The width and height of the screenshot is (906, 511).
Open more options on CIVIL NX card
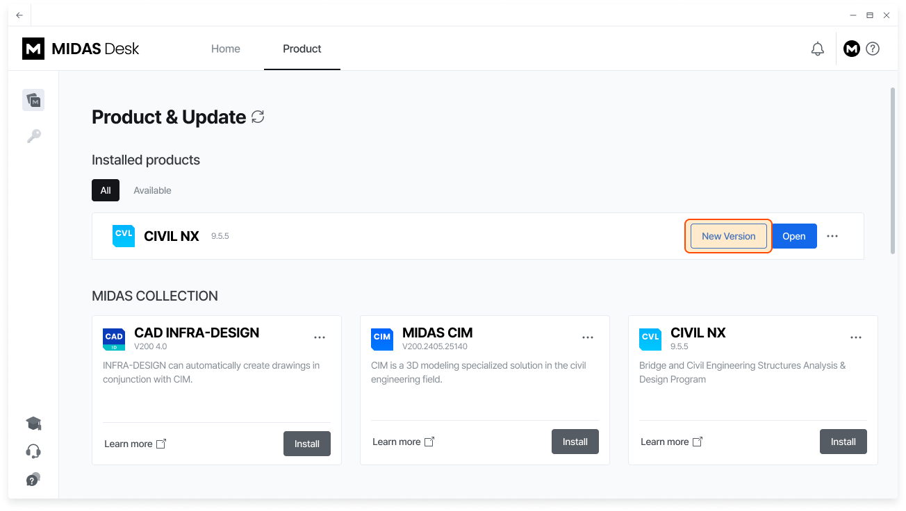[856, 337]
